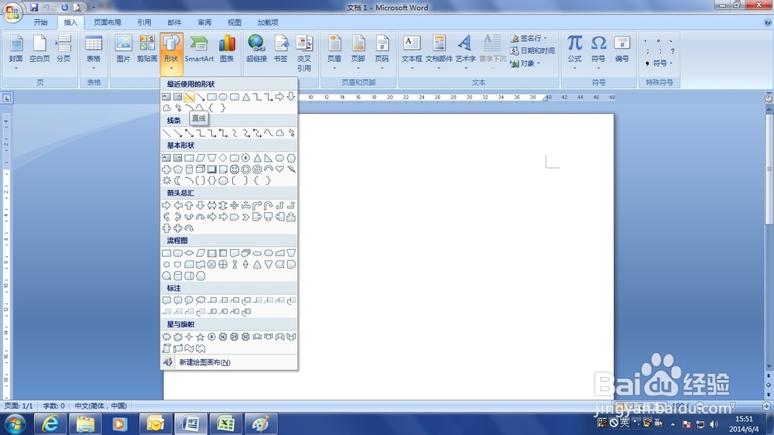
Task: Open the 文本框 text box dropdown
Action: click(412, 53)
